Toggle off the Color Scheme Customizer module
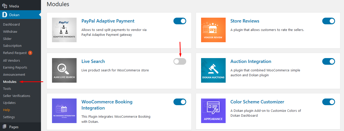 point(329,102)
